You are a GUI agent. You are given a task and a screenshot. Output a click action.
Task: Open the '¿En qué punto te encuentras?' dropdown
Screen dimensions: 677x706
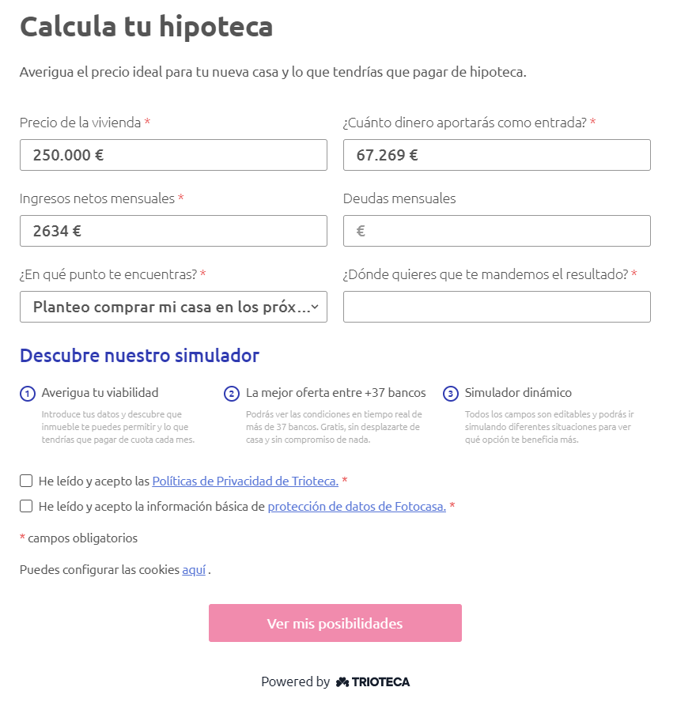pos(173,307)
